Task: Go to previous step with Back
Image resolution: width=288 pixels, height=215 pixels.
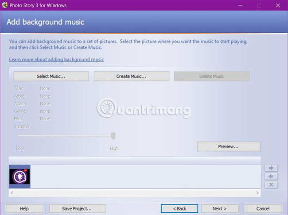Action: click(179, 208)
